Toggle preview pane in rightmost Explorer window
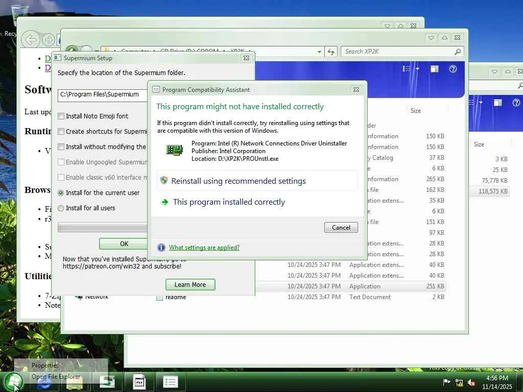 point(497,102)
